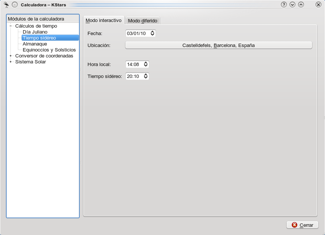Click the up-chevron button in the title bar
The image size is (325, 235).
tap(301, 5)
